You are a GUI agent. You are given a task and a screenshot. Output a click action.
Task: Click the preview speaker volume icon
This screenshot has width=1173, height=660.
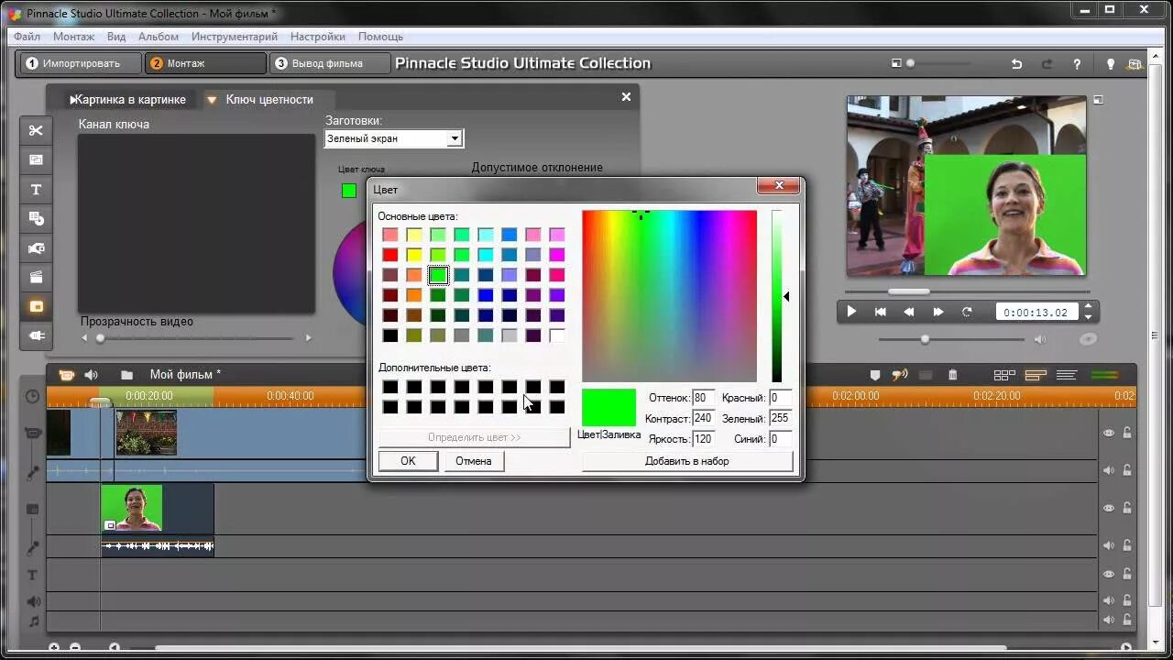1040,339
